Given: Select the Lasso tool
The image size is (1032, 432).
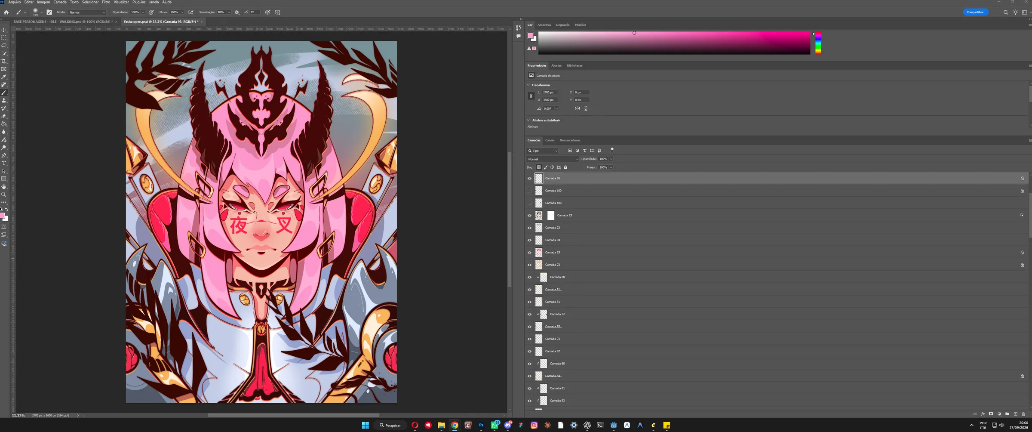Looking at the screenshot, I should [4, 46].
